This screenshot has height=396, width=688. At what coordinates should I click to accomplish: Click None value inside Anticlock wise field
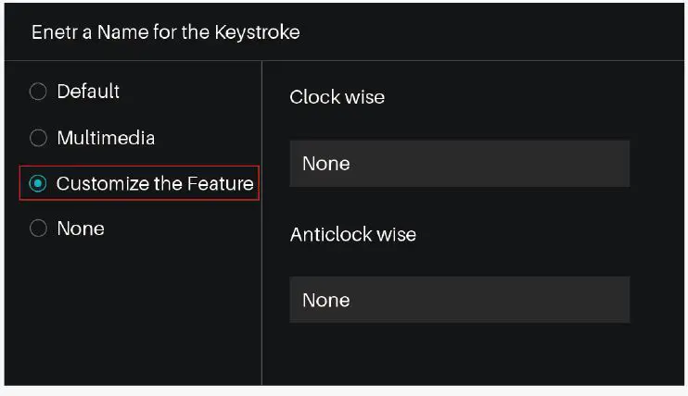pos(326,300)
